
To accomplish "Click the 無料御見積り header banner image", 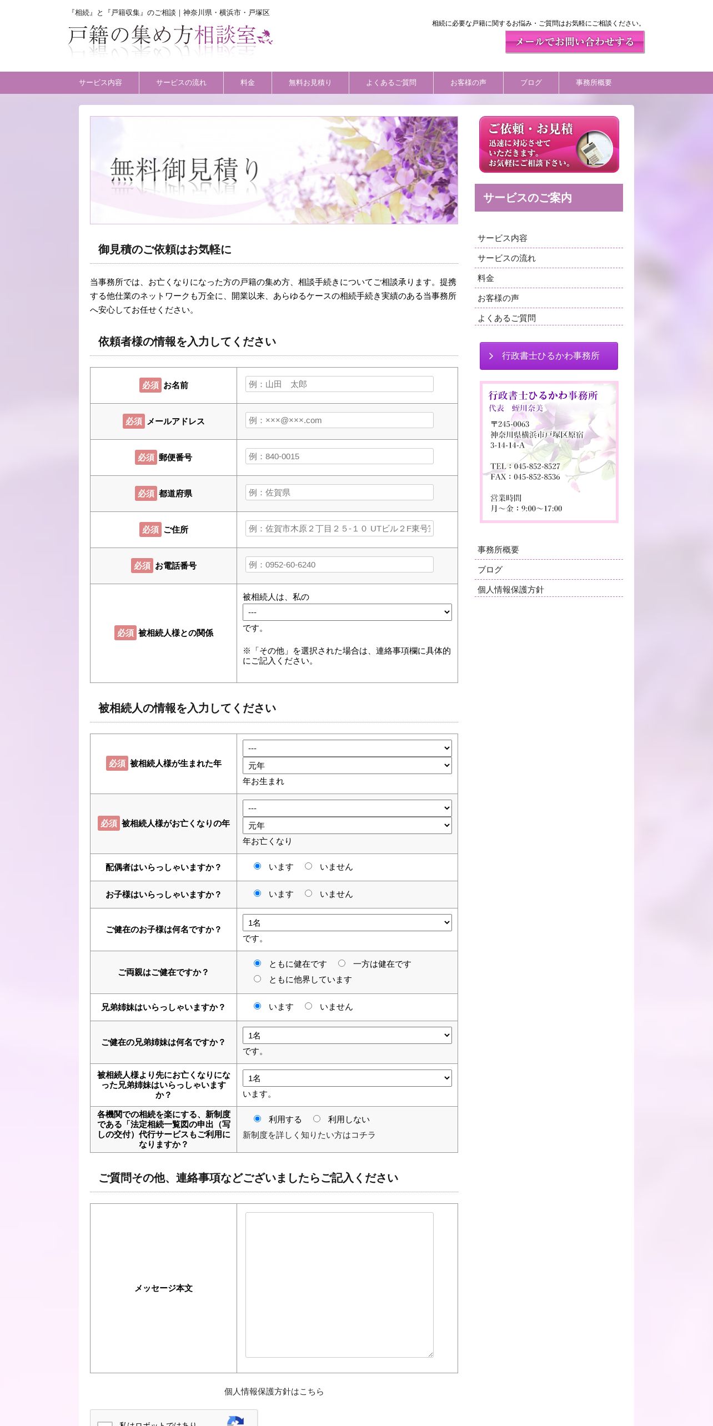I will coord(274,170).
